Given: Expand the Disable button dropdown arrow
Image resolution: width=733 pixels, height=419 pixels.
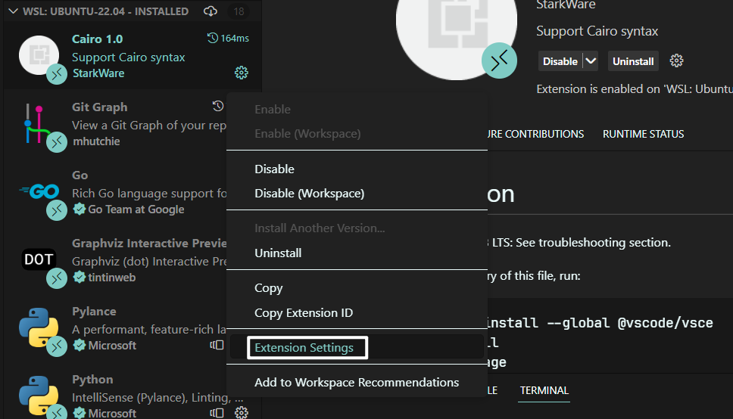Looking at the screenshot, I should (x=591, y=61).
